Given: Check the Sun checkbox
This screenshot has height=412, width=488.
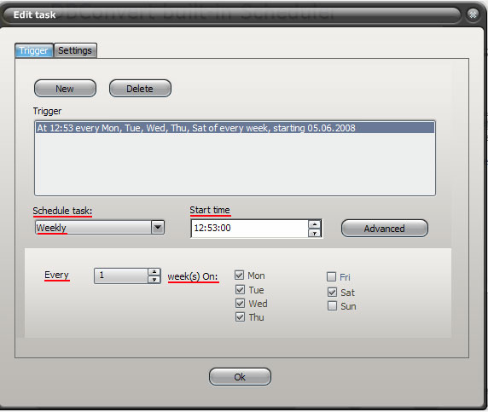Looking at the screenshot, I should pyautogui.click(x=332, y=306).
